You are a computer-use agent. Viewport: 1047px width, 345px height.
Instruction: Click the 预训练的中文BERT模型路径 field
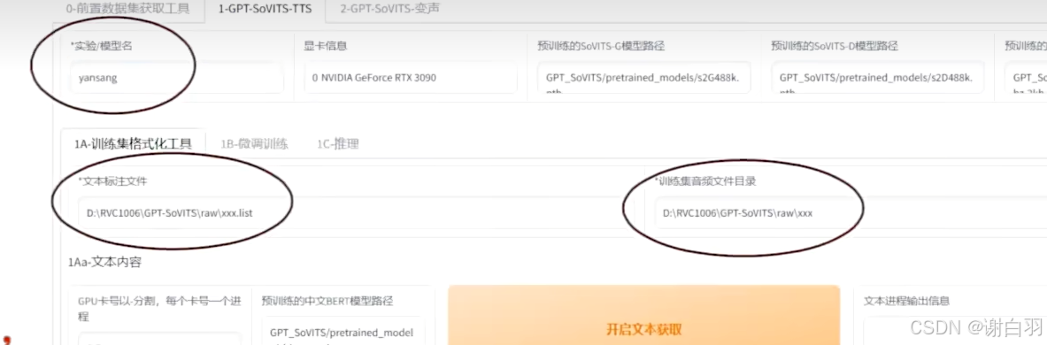tap(343, 331)
